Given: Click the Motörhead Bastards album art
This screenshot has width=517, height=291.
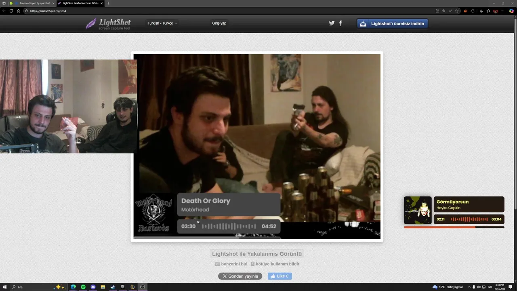Looking at the screenshot, I should 154,213.
